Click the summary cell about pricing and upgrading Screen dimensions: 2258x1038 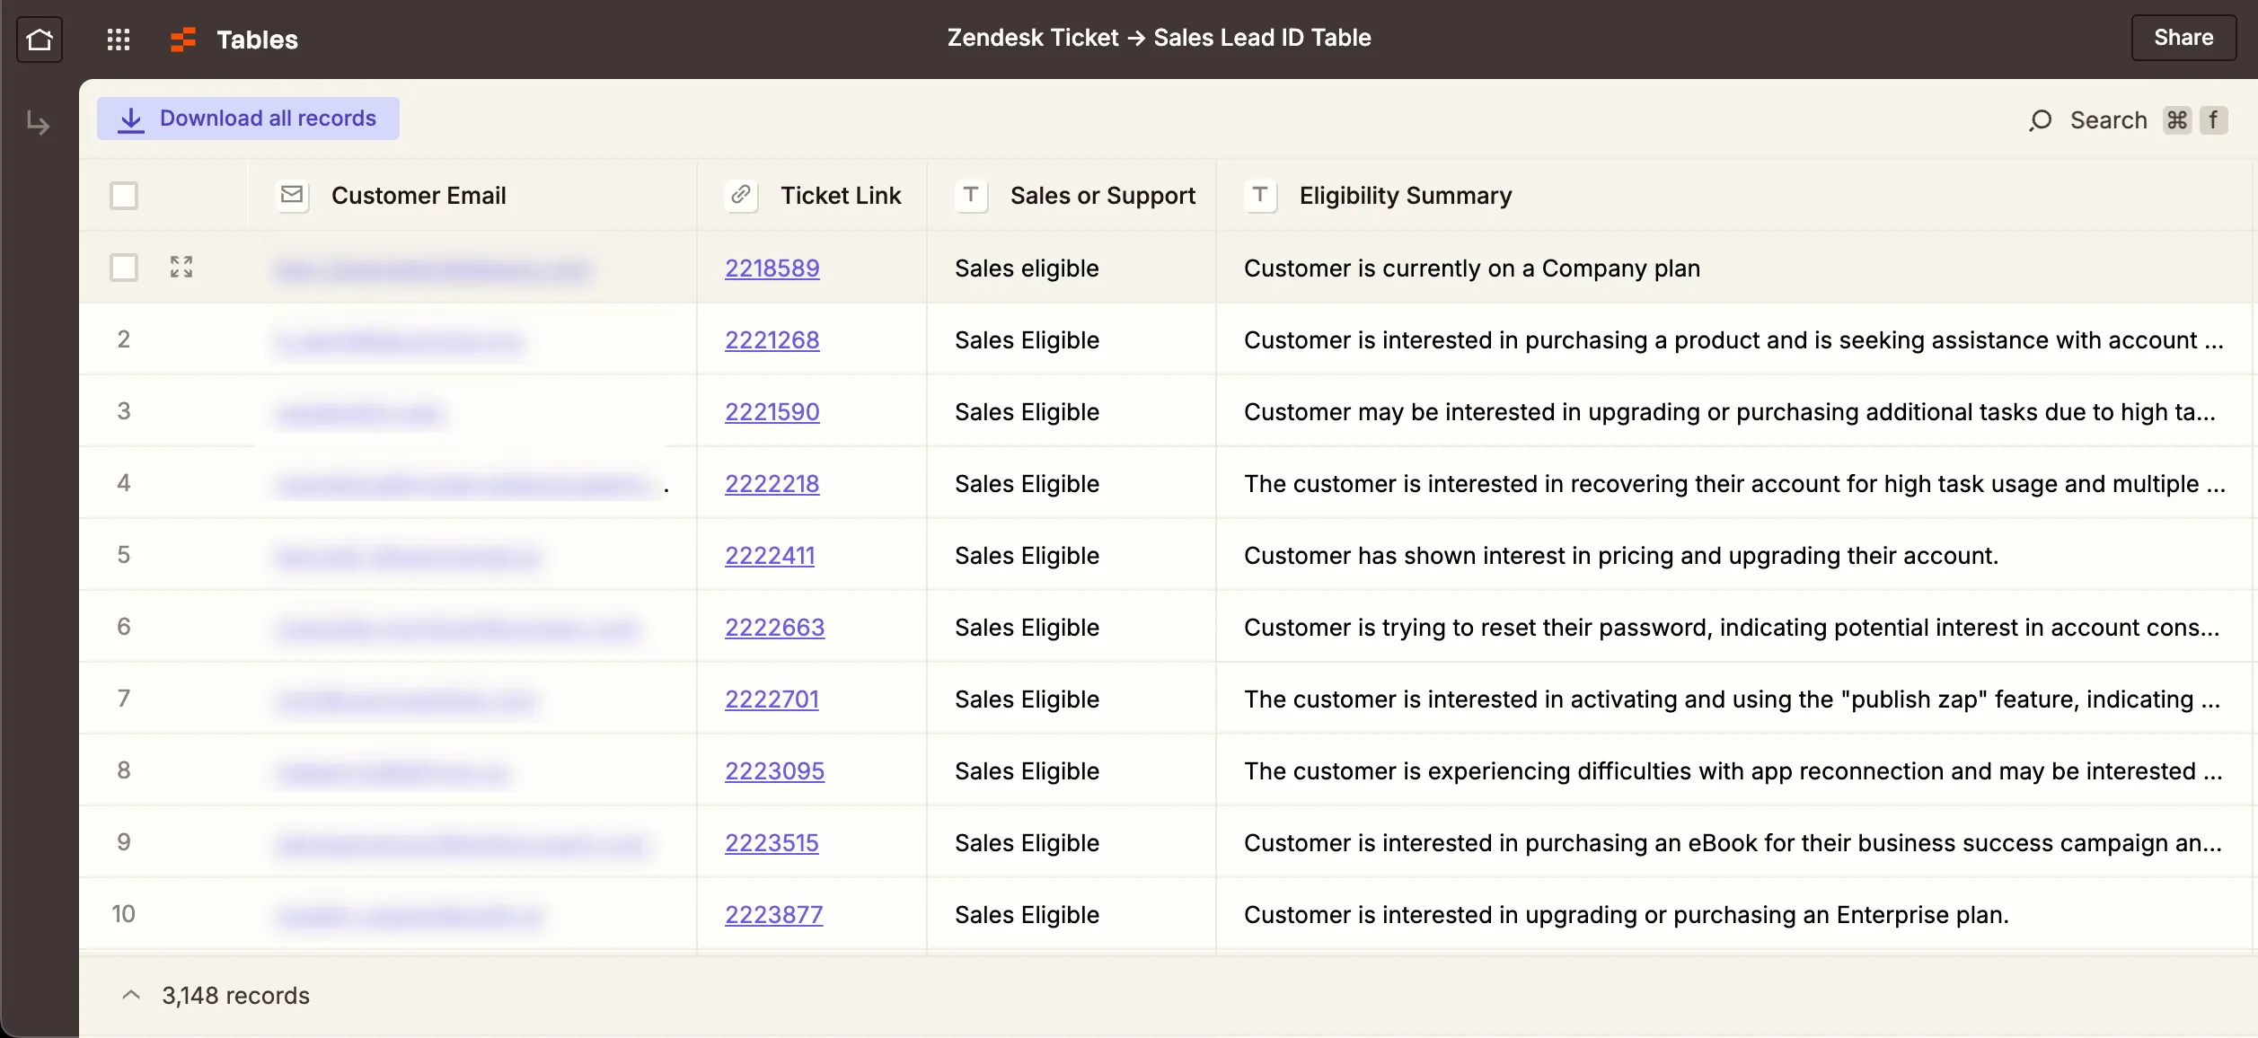click(1733, 555)
